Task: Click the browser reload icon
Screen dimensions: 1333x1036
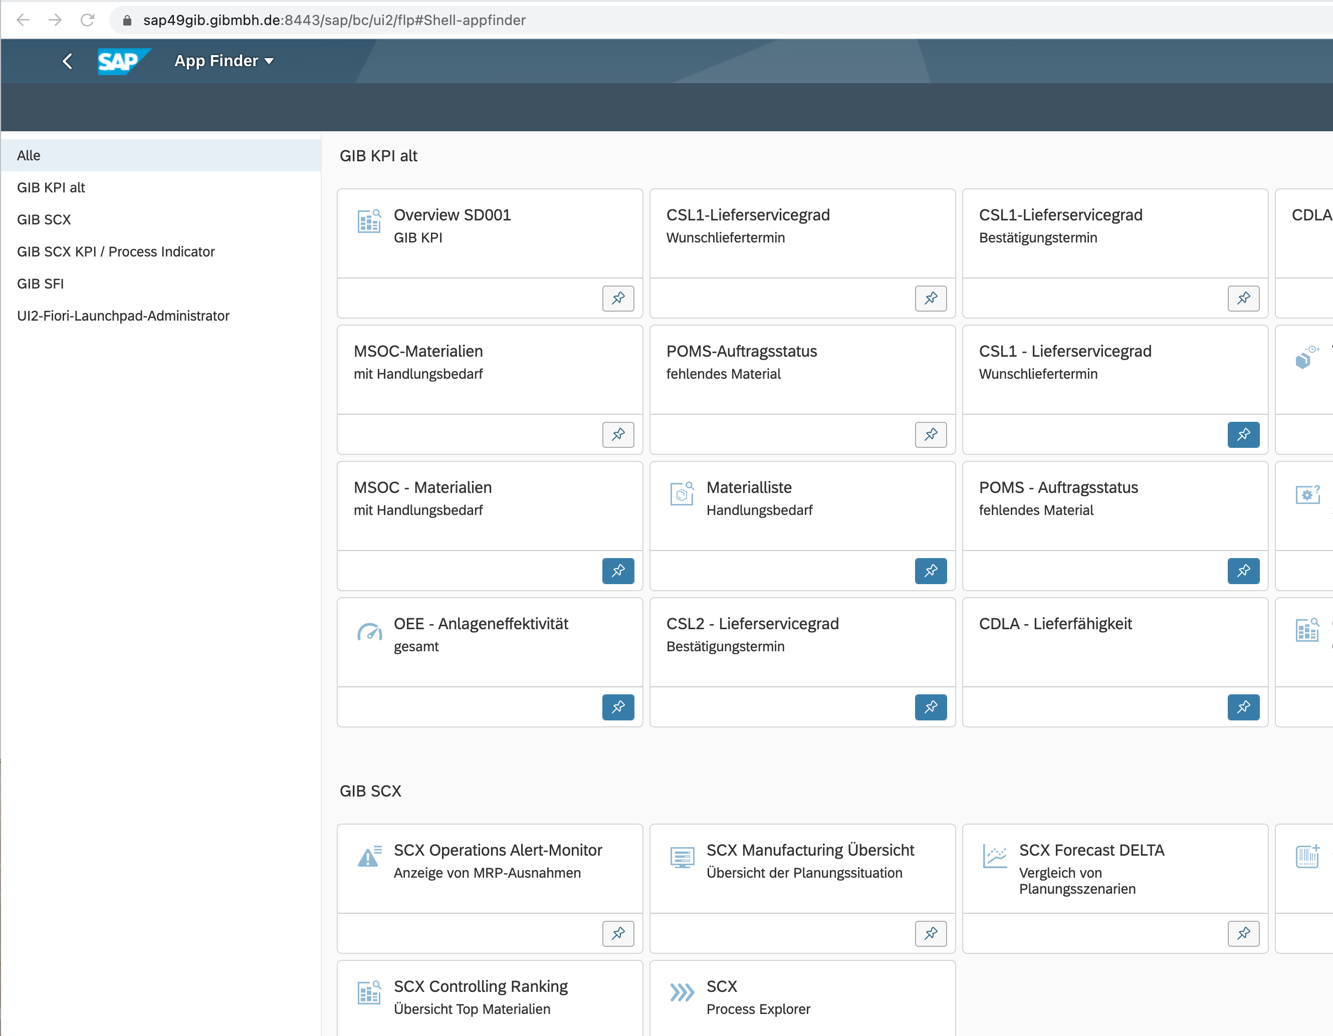Action: [87, 20]
